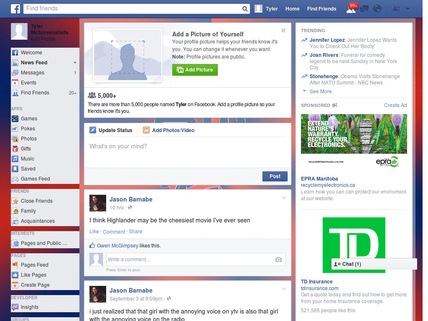Click the thumbs-up like icon by Gwen McGimpsey

[92, 245]
